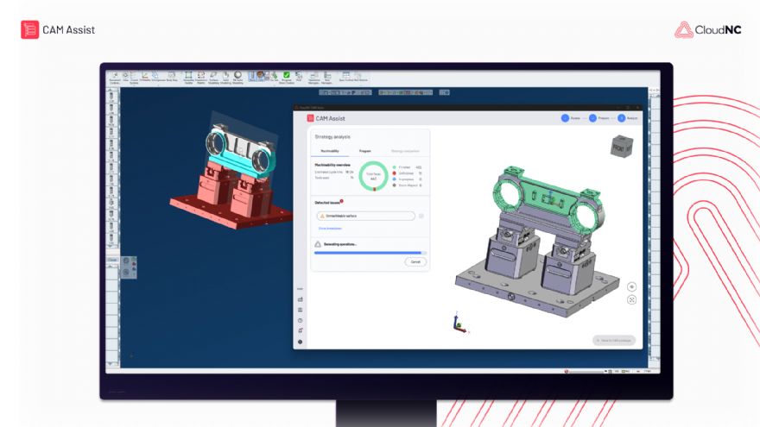This screenshot has width=760, height=427.
Task: Click the Coord System icon in CAD toolbar
Action: click(134, 78)
